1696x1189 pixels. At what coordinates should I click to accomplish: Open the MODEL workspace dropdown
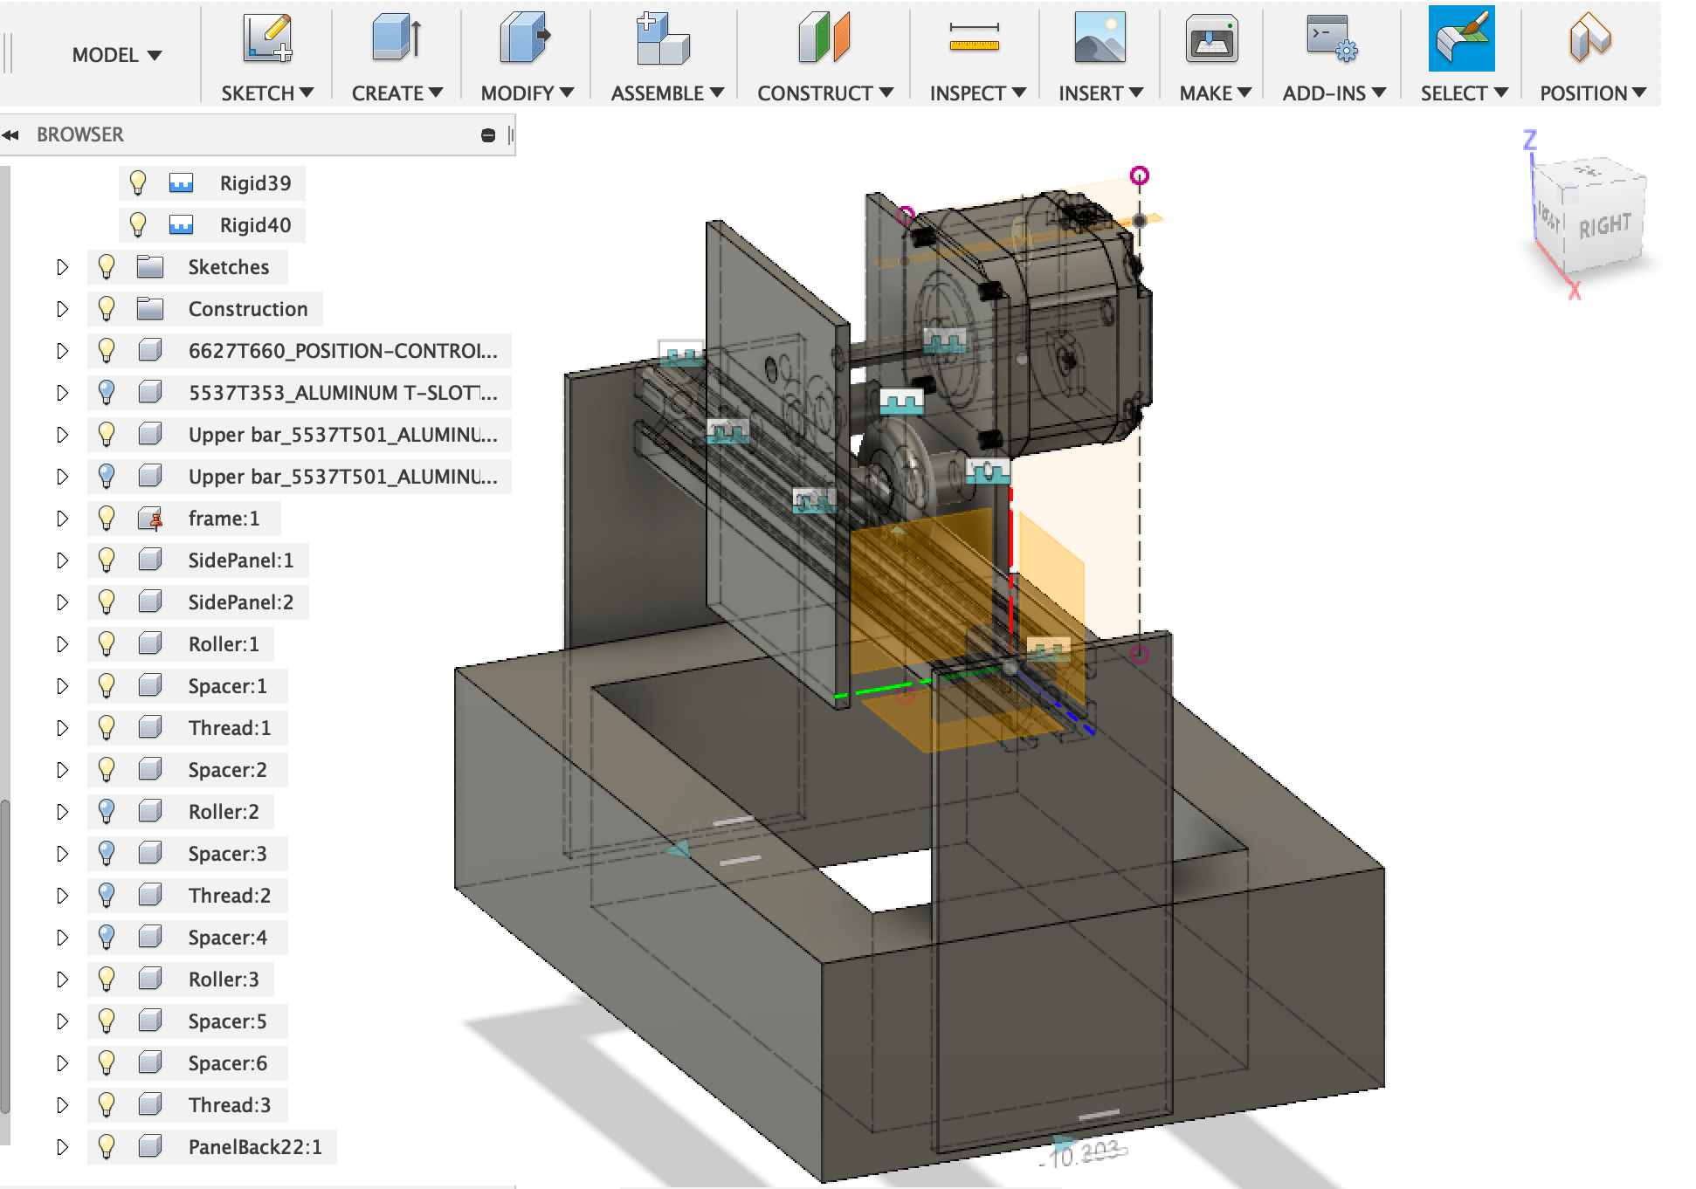[116, 55]
